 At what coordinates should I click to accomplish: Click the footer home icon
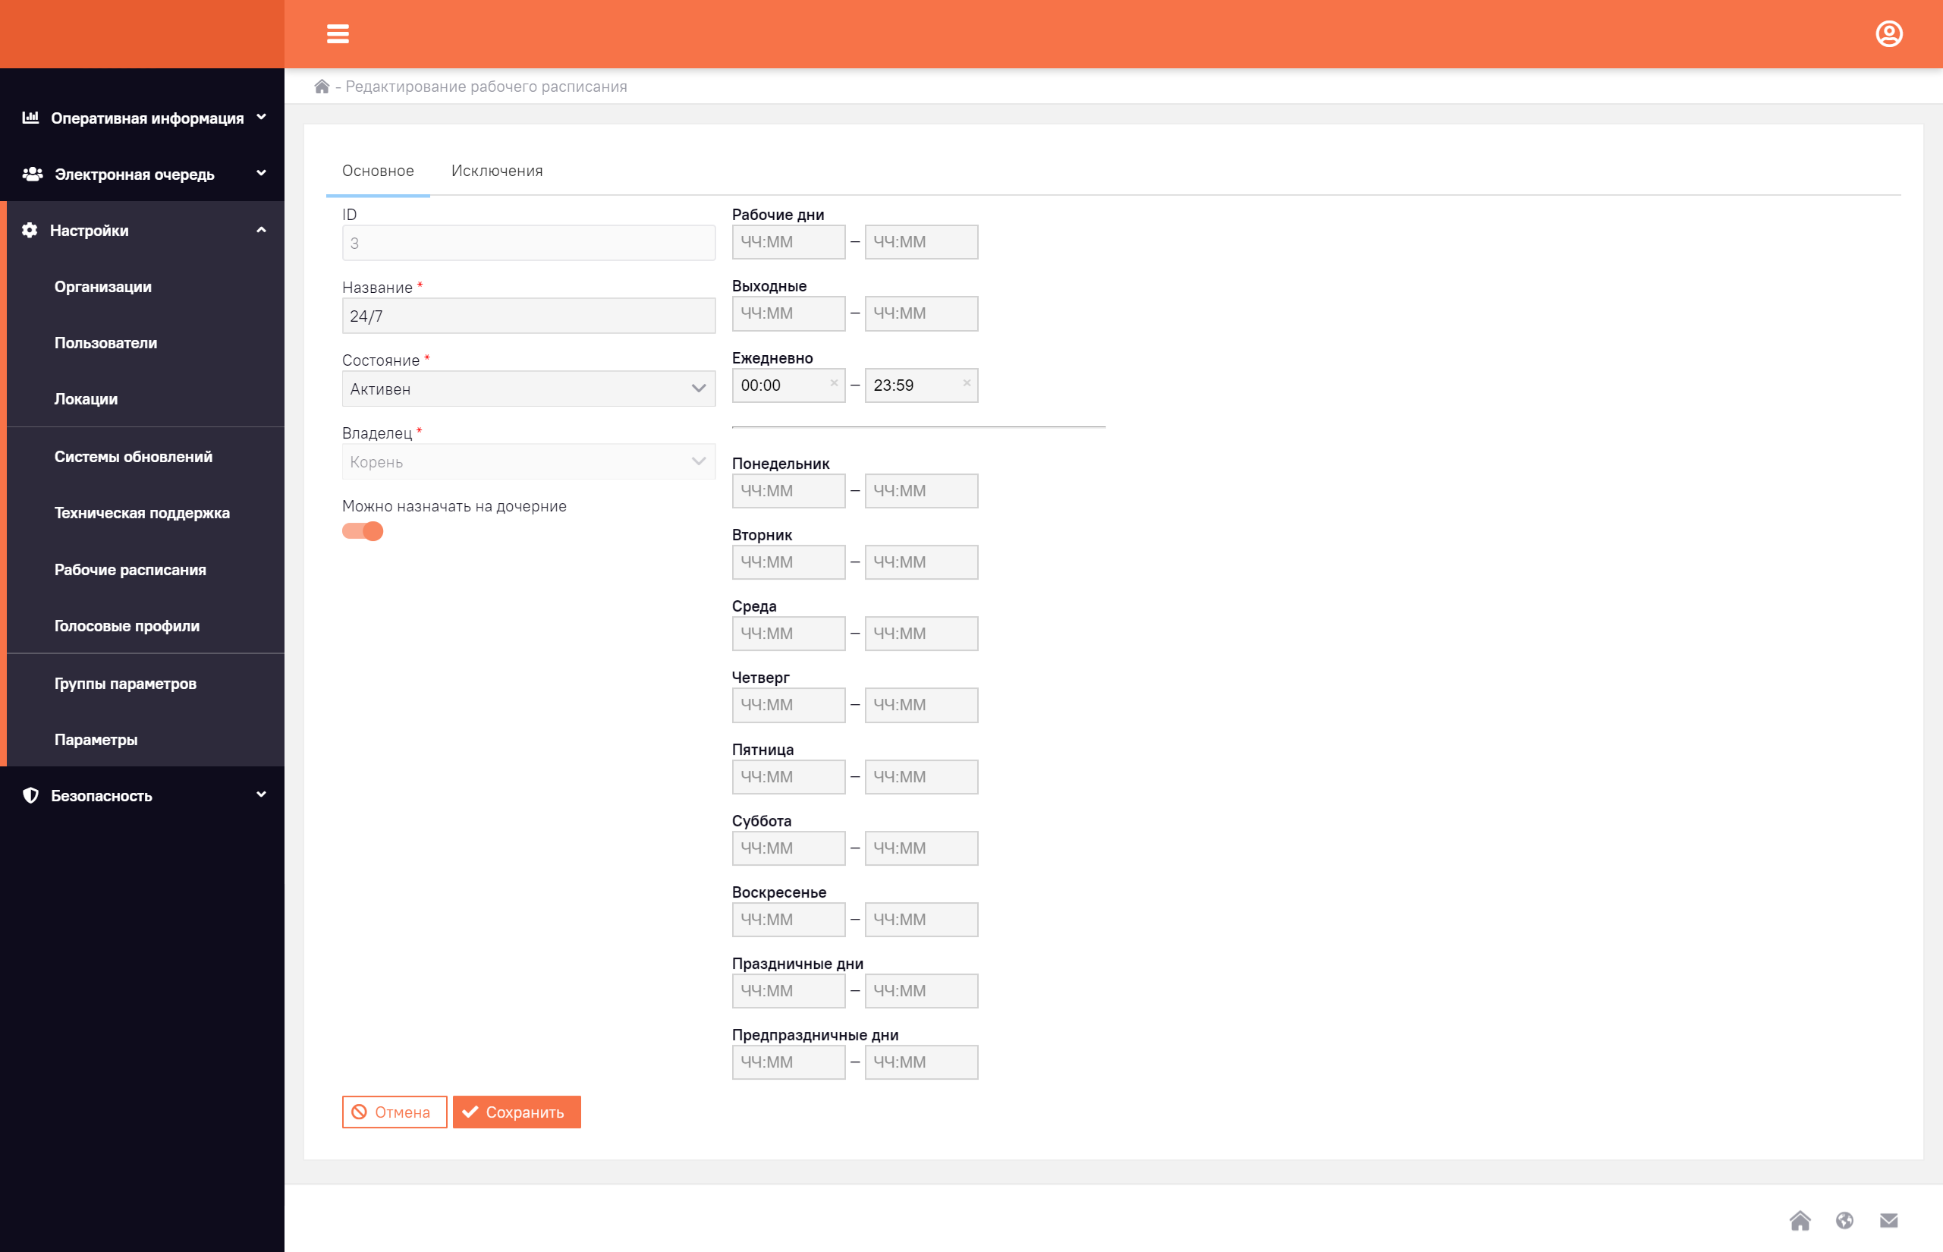(x=1800, y=1220)
